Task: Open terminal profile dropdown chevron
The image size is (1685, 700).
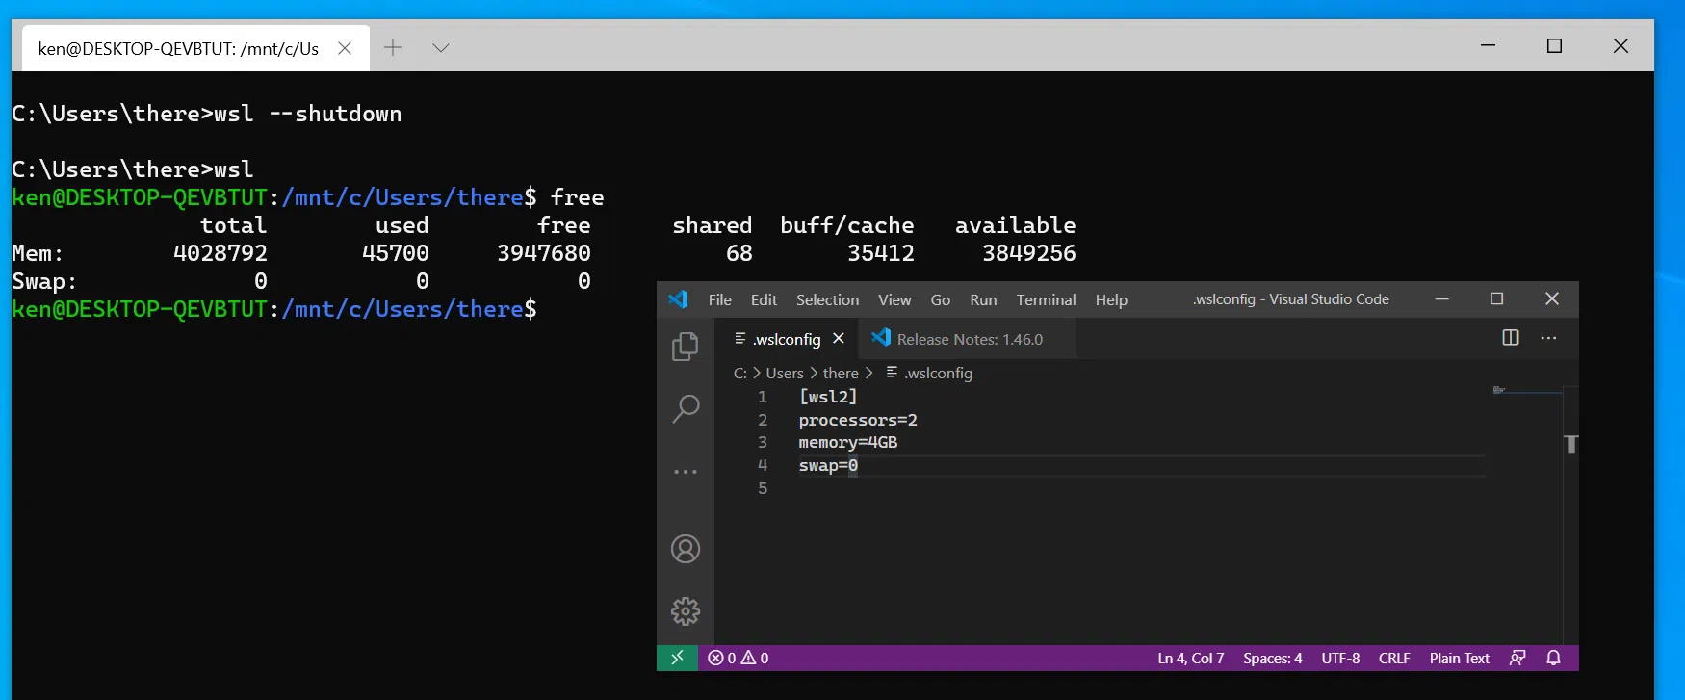Action: pyautogui.click(x=441, y=48)
